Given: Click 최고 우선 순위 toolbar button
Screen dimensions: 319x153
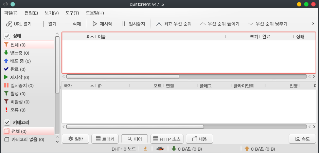Looking at the screenshot, I should tap(174, 24).
